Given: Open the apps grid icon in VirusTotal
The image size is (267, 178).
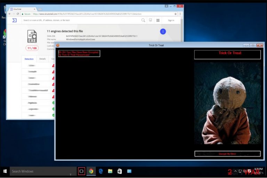Looking at the screenshot, I should pyautogui.click(x=158, y=20).
